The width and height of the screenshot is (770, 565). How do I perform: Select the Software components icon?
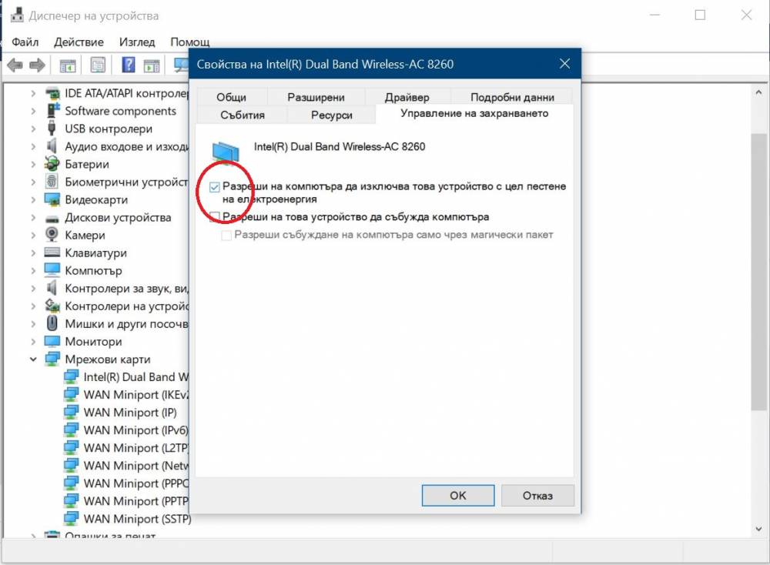pyautogui.click(x=52, y=111)
